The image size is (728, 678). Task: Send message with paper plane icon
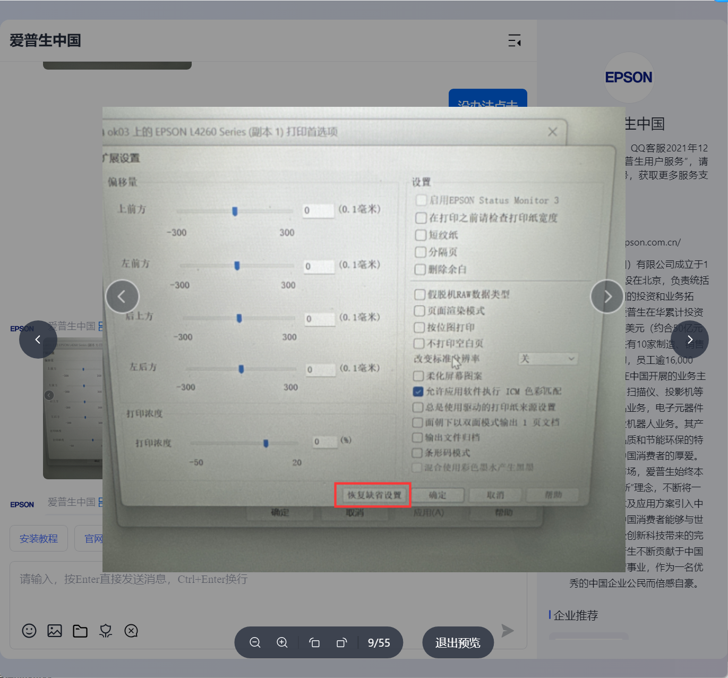click(x=508, y=631)
